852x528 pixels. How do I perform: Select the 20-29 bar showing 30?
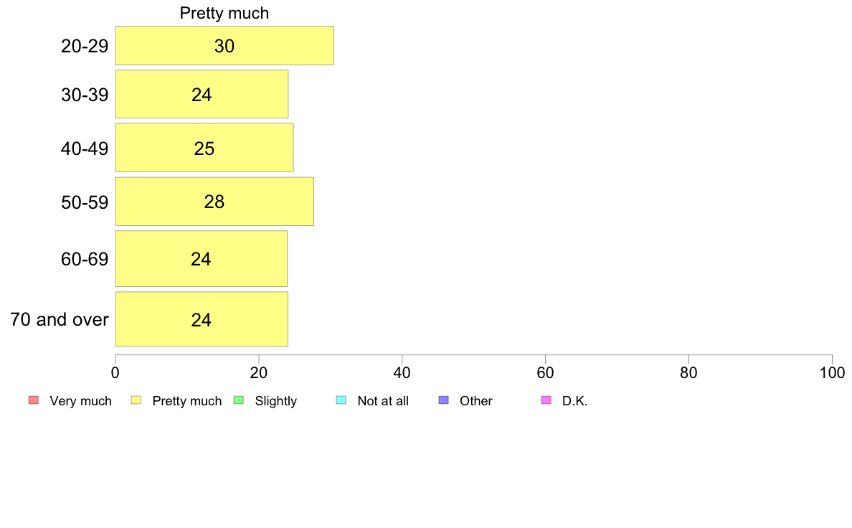224,46
